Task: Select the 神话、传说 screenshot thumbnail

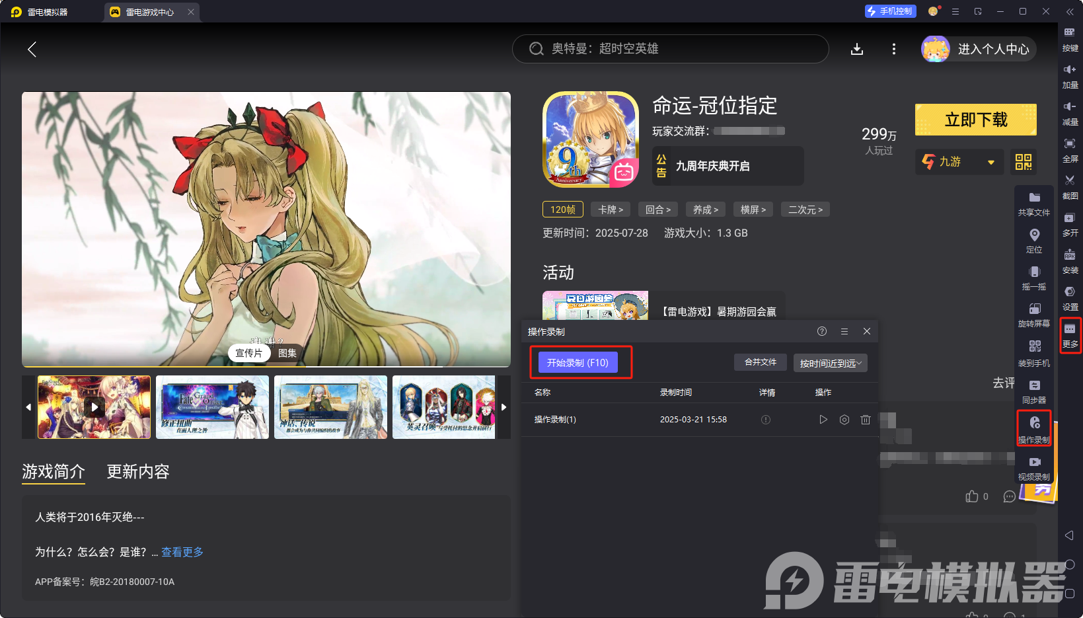Action: coord(330,407)
